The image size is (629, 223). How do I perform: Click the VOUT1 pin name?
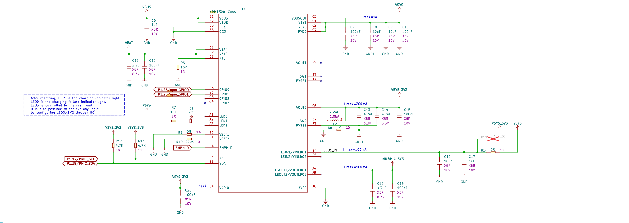(301, 63)
